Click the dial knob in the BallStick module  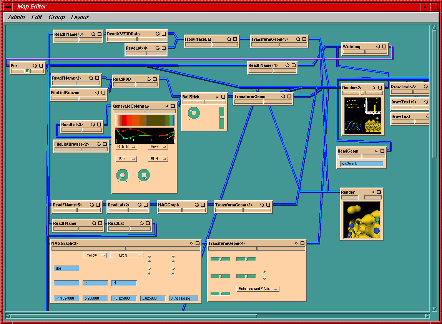[x=194, y=113]
